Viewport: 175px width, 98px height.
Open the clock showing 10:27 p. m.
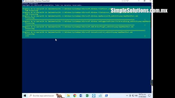(142, 96)
